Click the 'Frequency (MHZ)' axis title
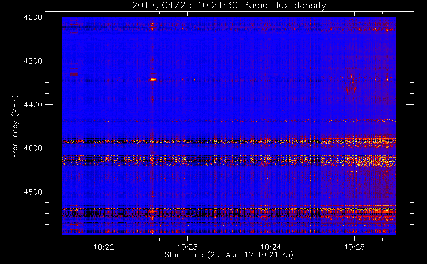 point(15,127)
